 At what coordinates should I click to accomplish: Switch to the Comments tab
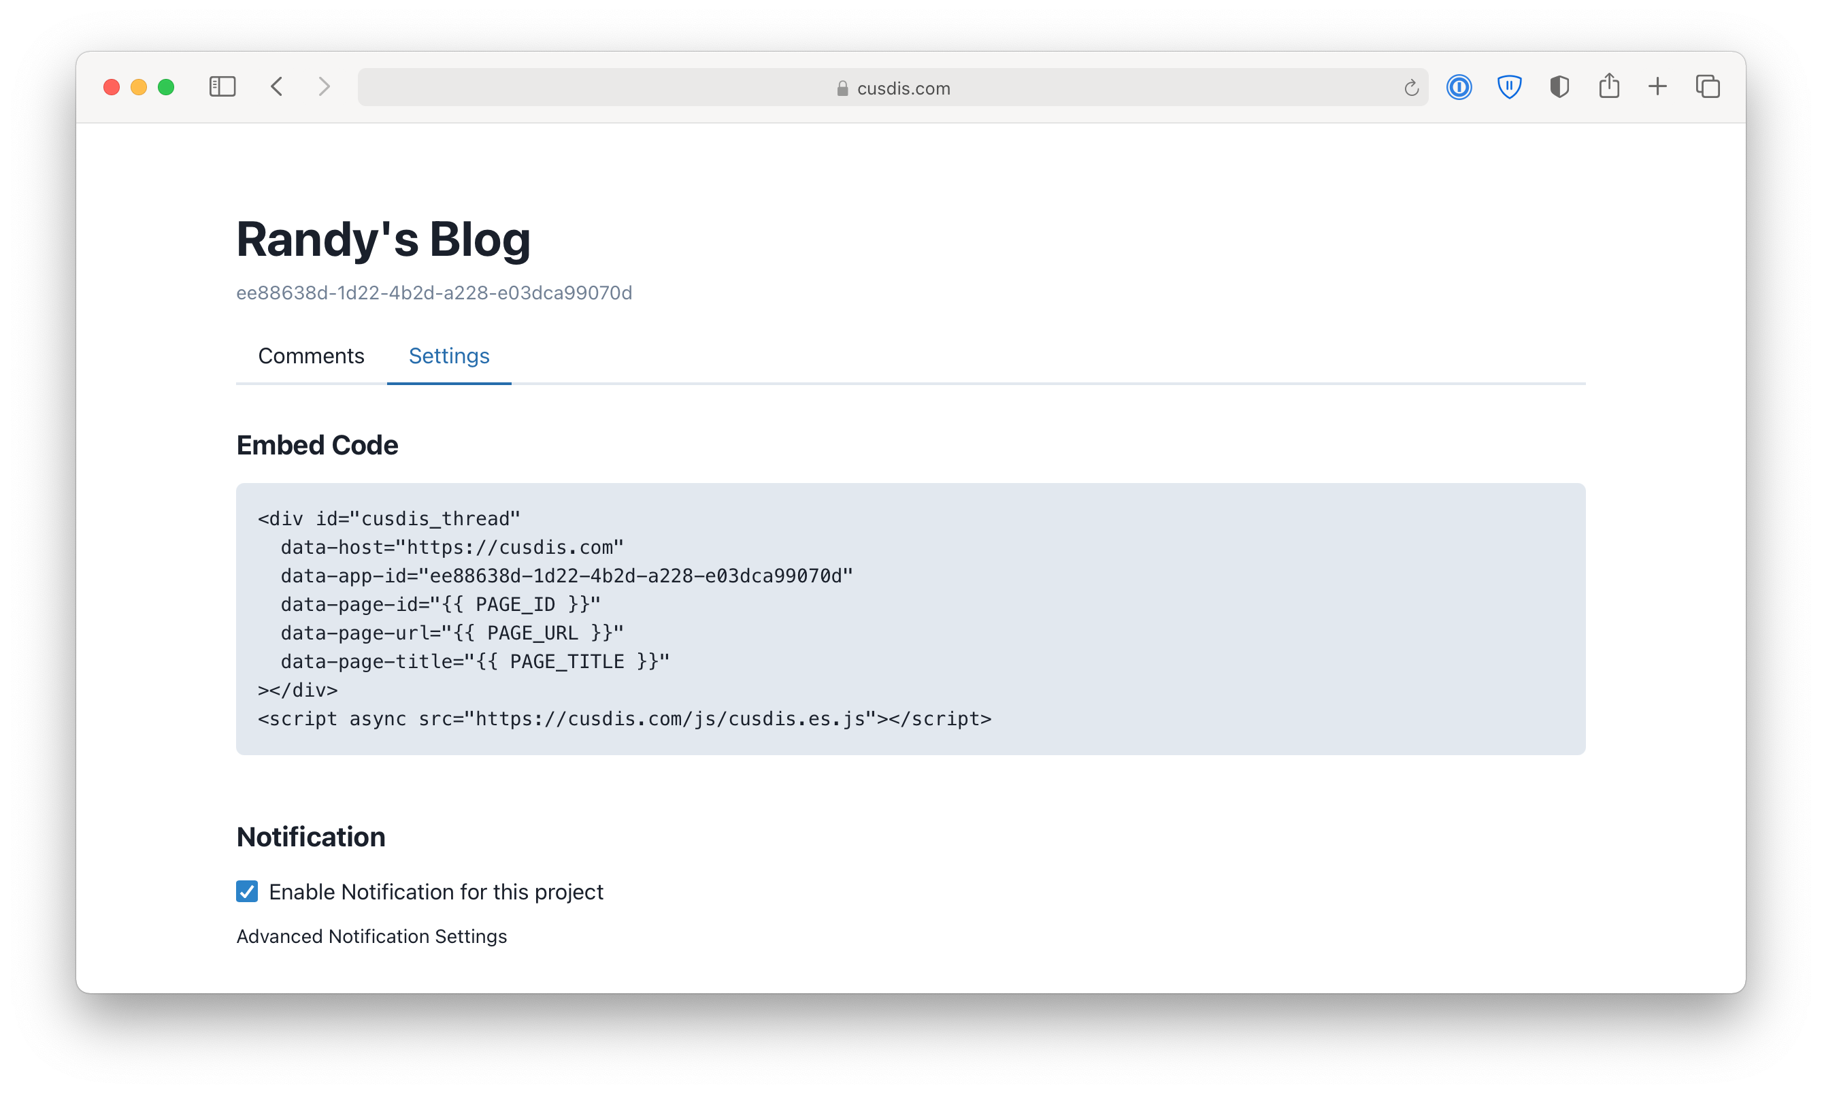(x=311, y=356)
